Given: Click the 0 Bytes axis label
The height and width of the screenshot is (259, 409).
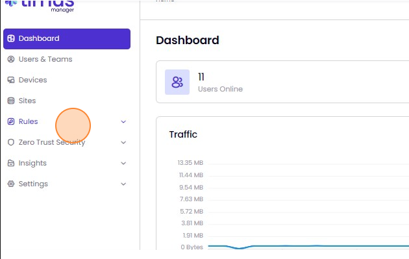Looking at the screenshot, I should pos(192,247).
